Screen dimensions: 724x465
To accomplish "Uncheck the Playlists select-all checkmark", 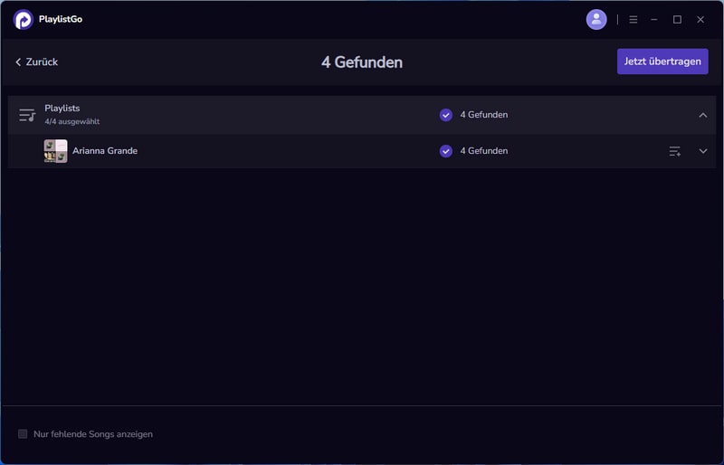I will coord(445,115).
